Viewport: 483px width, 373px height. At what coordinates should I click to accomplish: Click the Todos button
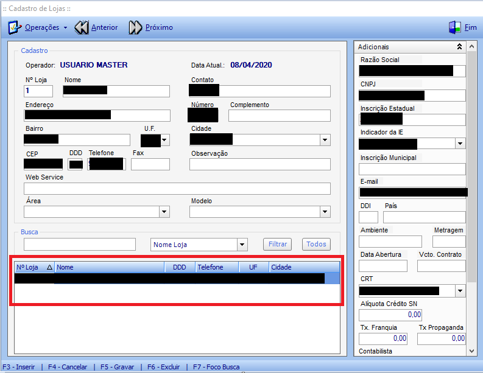[316, 244]
